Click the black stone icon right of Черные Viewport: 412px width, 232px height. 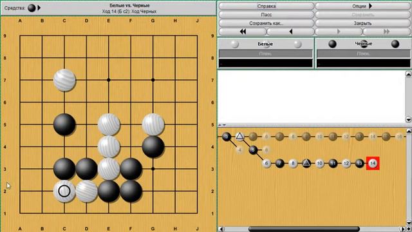point(395,44)
